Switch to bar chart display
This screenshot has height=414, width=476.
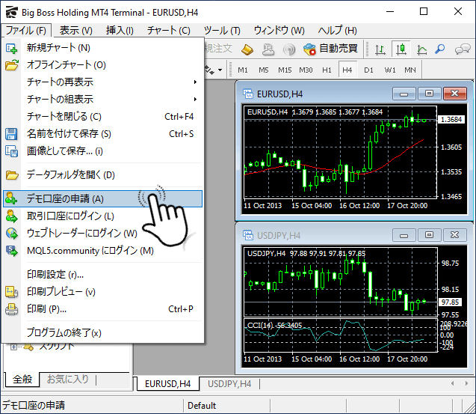click(x=380, y=49)
